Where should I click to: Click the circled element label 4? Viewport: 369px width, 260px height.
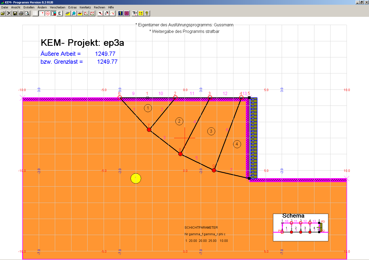tap(237, 144)
